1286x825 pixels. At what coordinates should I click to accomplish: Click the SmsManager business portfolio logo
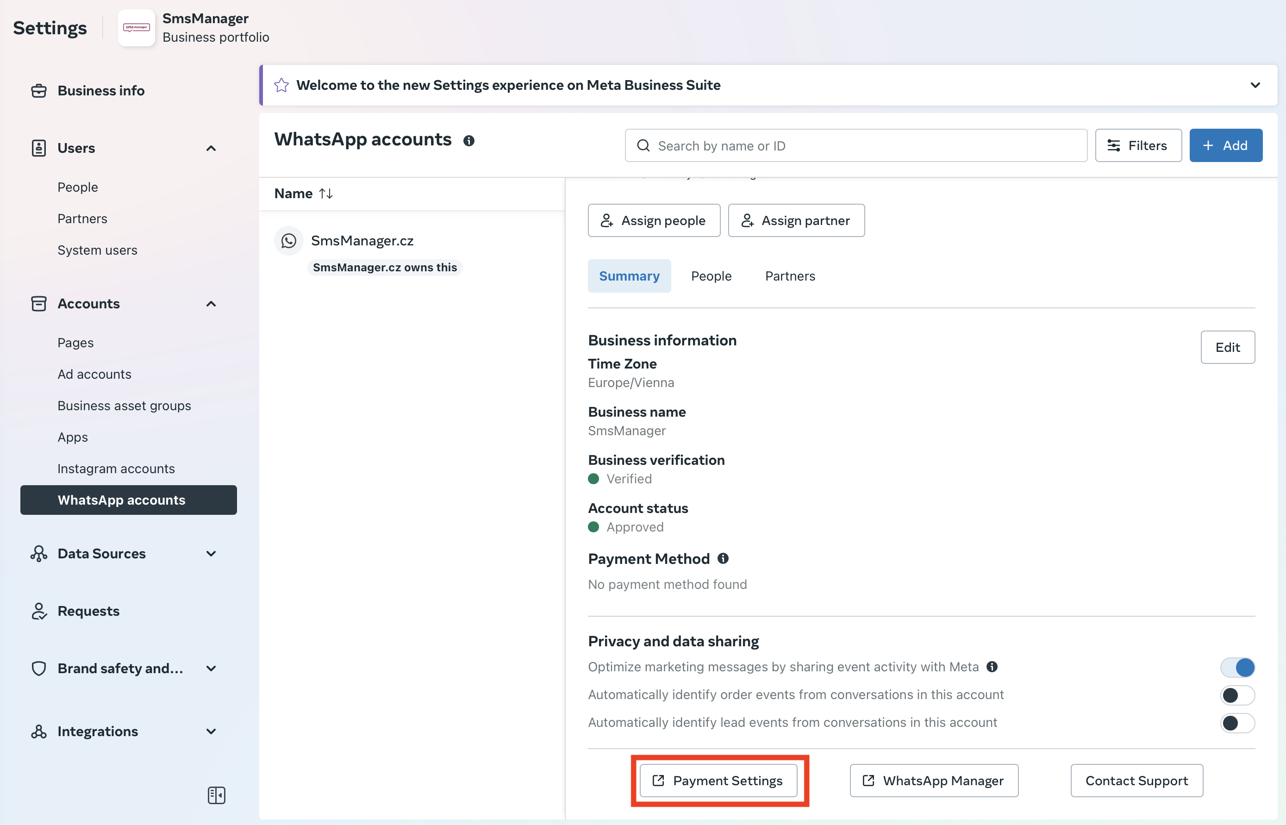(137, 28)
